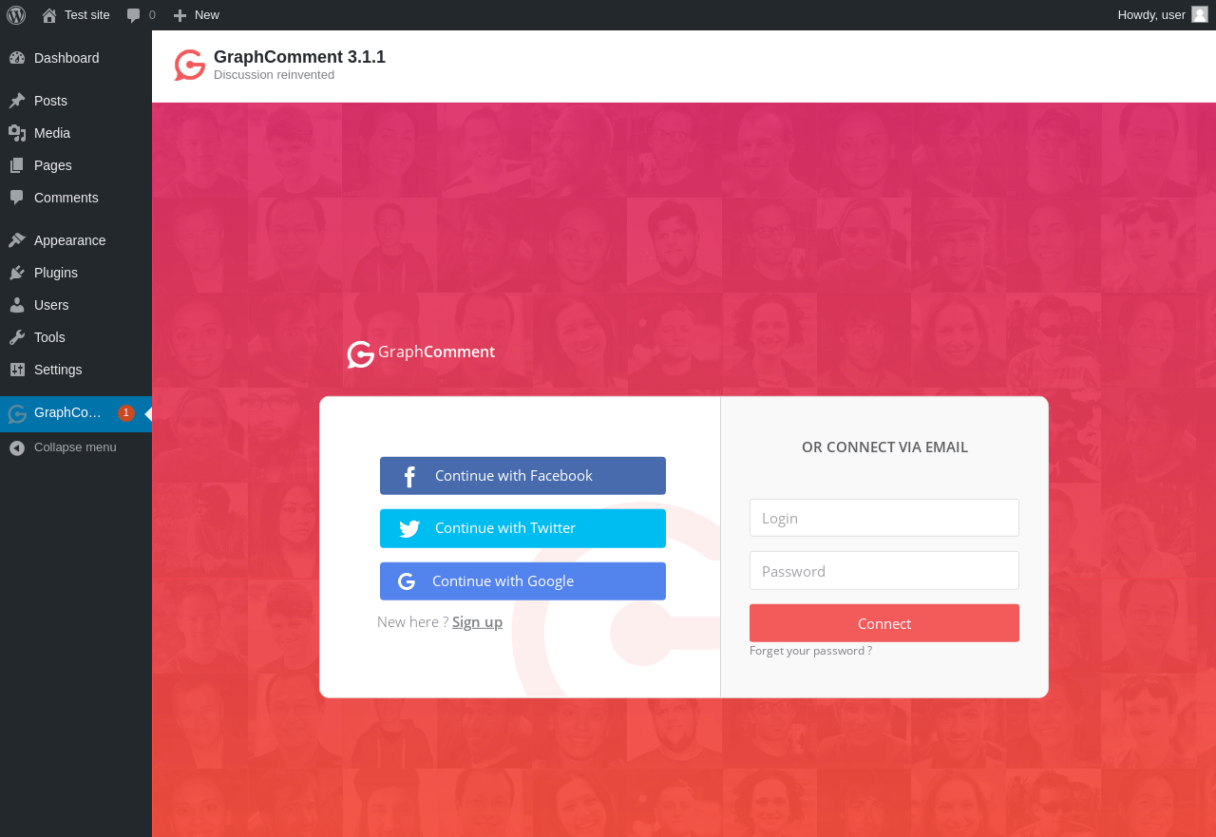Go to the Media menu

click(76, 133)
